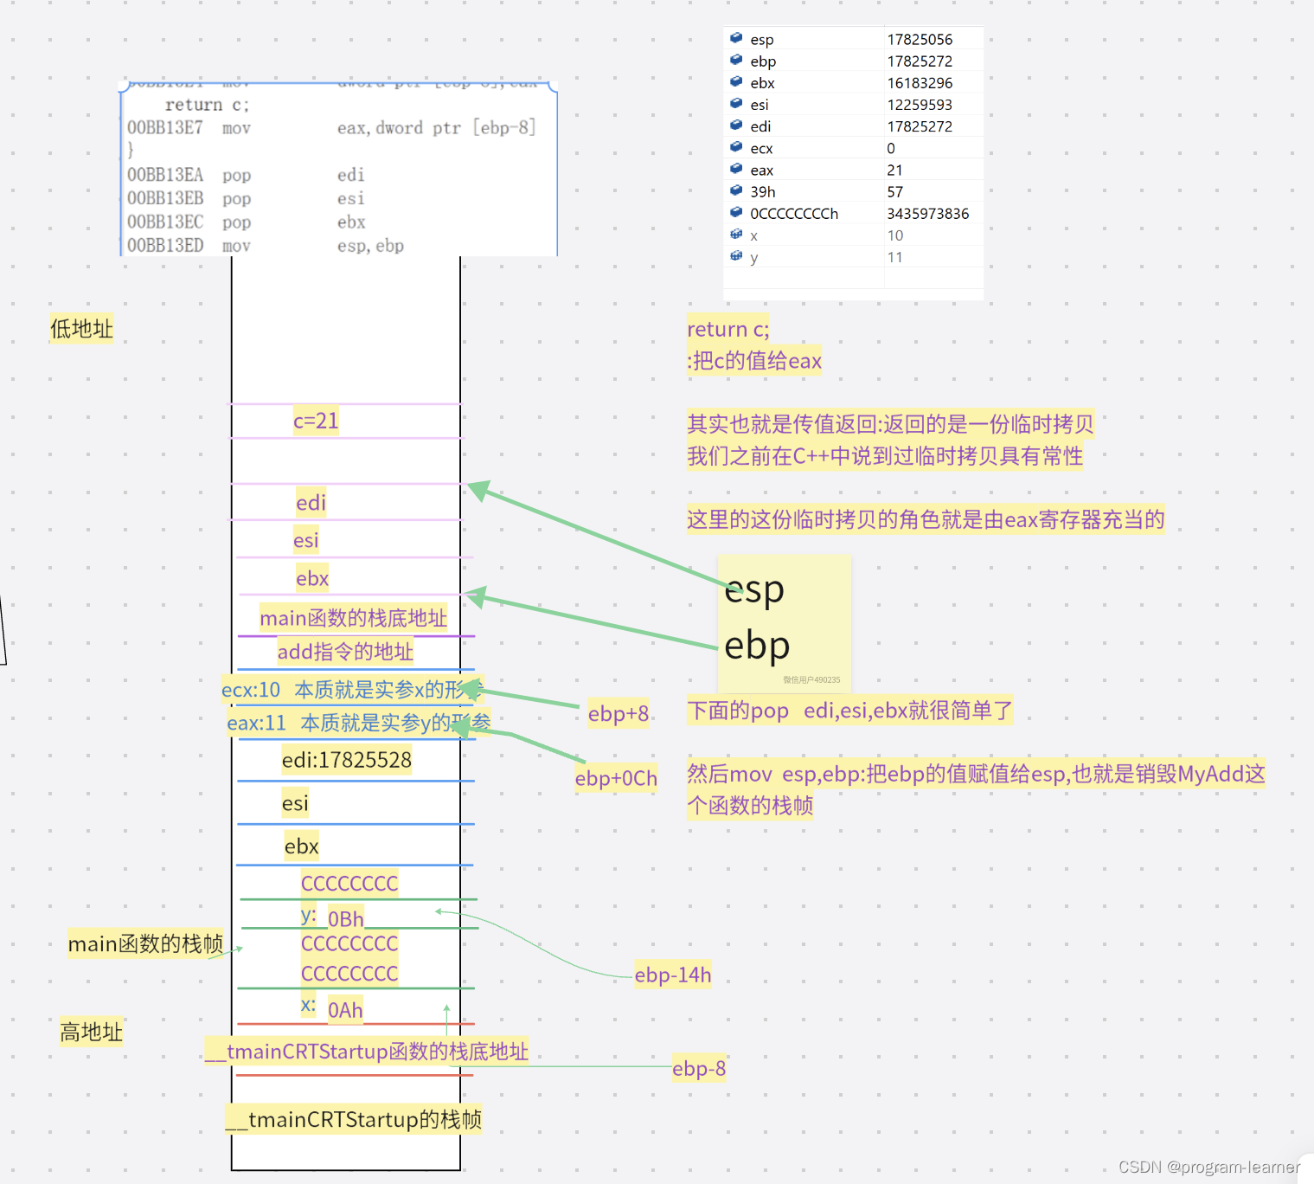
Task: Select the esi value 12259593
Action: click(x=920, y=105)
